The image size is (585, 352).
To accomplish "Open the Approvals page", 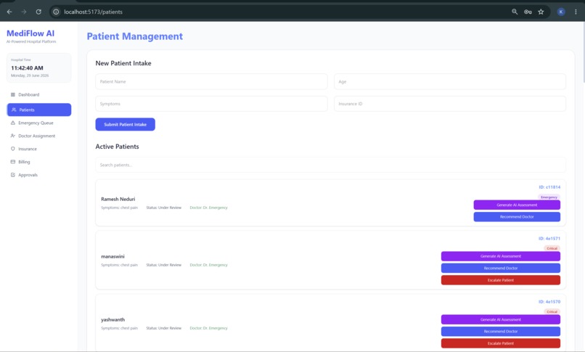I will tap(38, 175).
